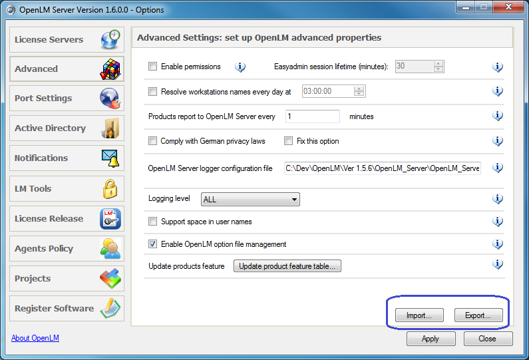Switch to LM Tools tab
529x360 pixels.
(67, 188)
